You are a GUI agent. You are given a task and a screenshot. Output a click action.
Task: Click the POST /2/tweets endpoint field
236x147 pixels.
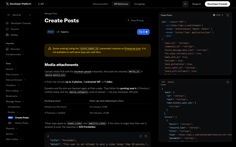coord(91,32)
